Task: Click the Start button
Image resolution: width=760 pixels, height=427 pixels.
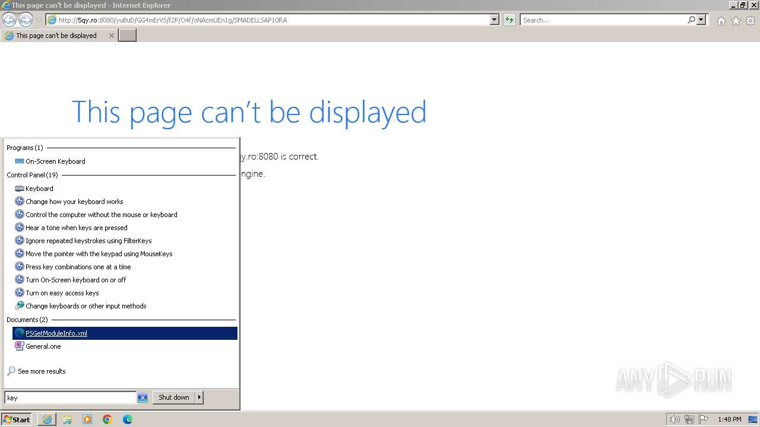Action: pos(17,419)
